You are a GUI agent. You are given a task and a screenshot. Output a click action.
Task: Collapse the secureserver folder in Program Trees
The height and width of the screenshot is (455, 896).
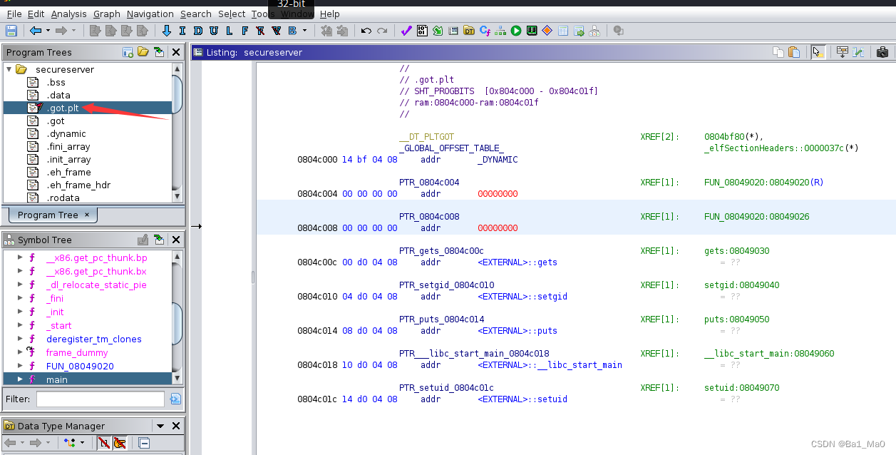(x=9, y=69)
